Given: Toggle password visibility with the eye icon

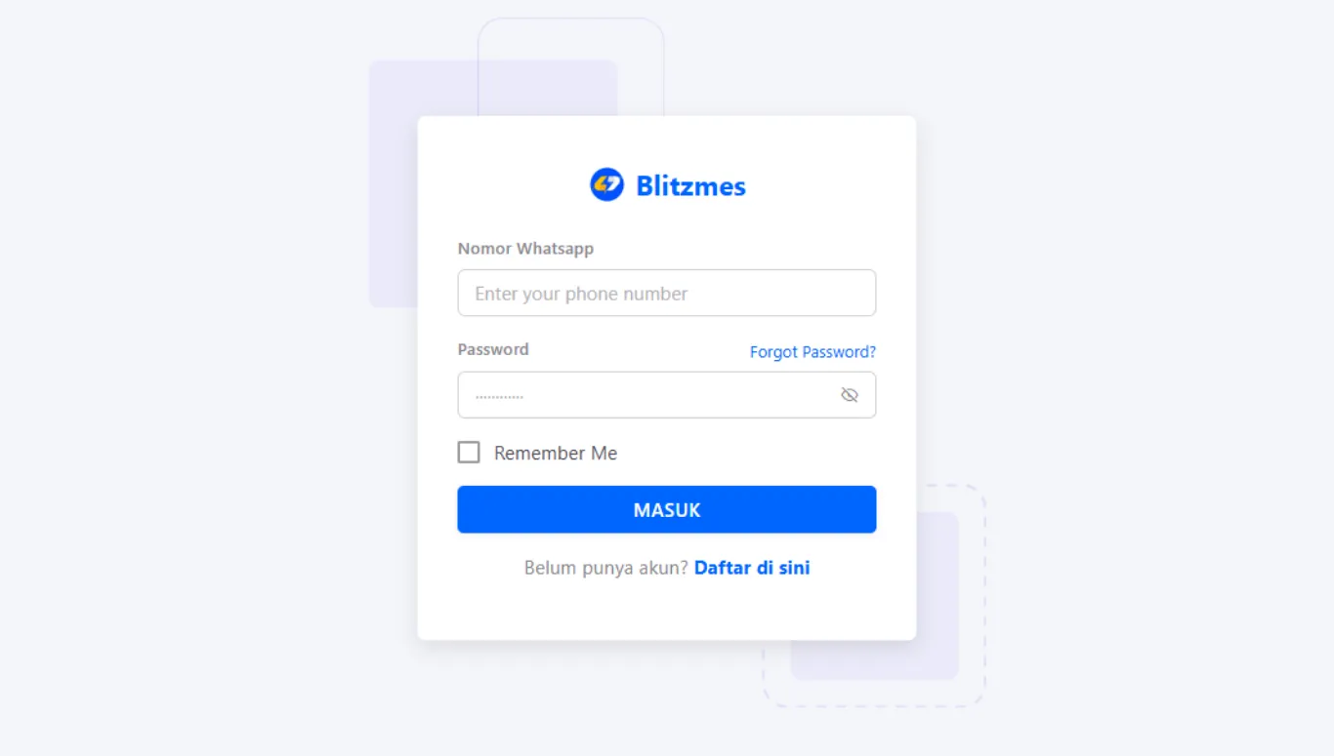Looking at the screenshot, I should (850, 395).
